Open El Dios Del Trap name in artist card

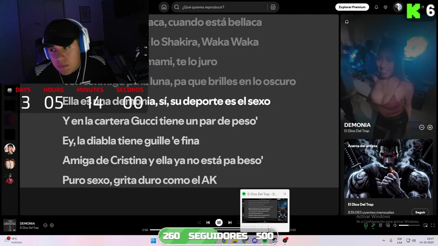[360, 204]
